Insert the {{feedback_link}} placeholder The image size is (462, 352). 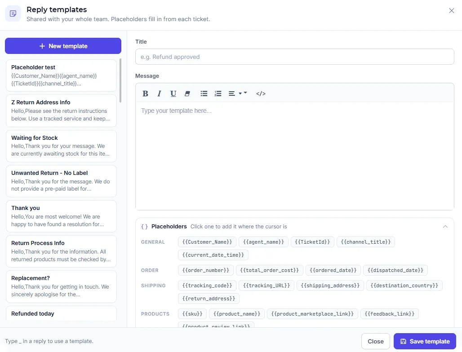(x=390, y=314)
